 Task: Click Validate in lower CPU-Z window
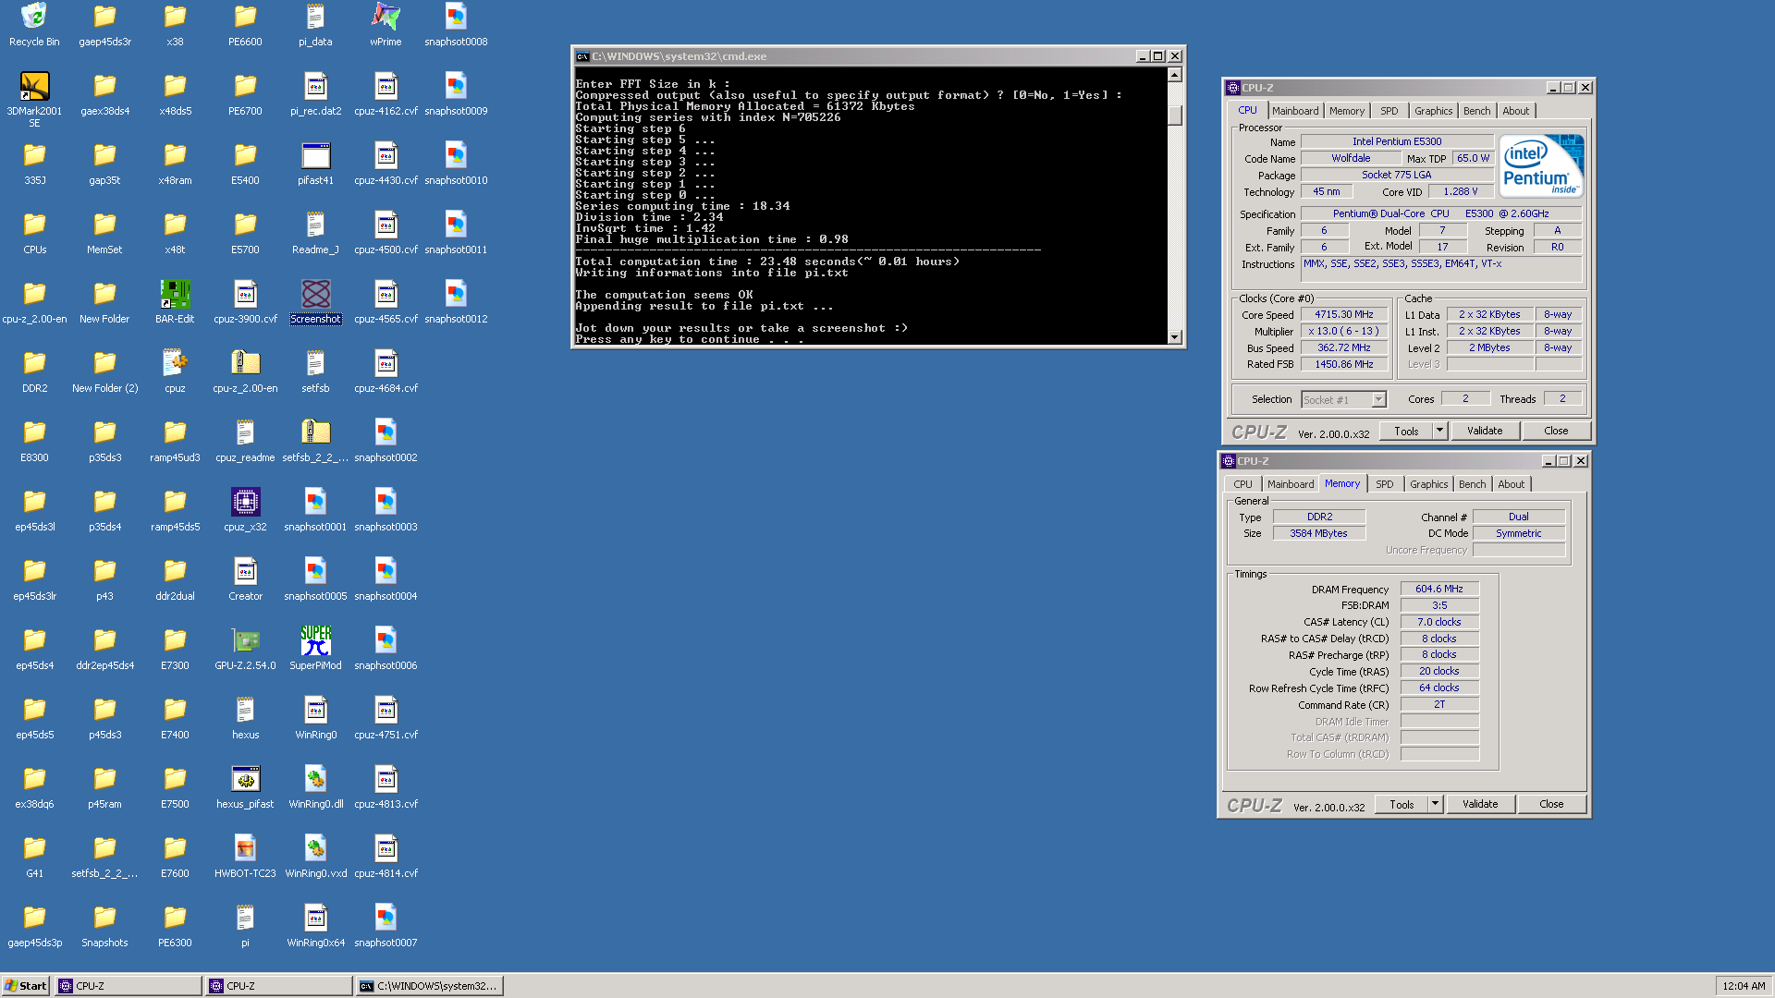1480,804
